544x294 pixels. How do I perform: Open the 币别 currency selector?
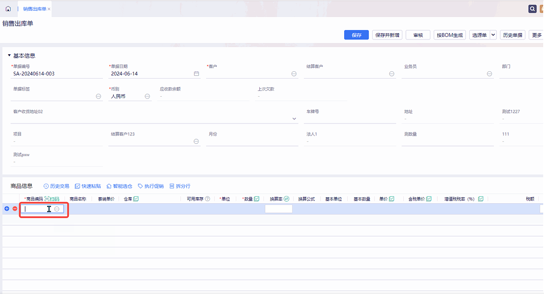tap(147, 96)
